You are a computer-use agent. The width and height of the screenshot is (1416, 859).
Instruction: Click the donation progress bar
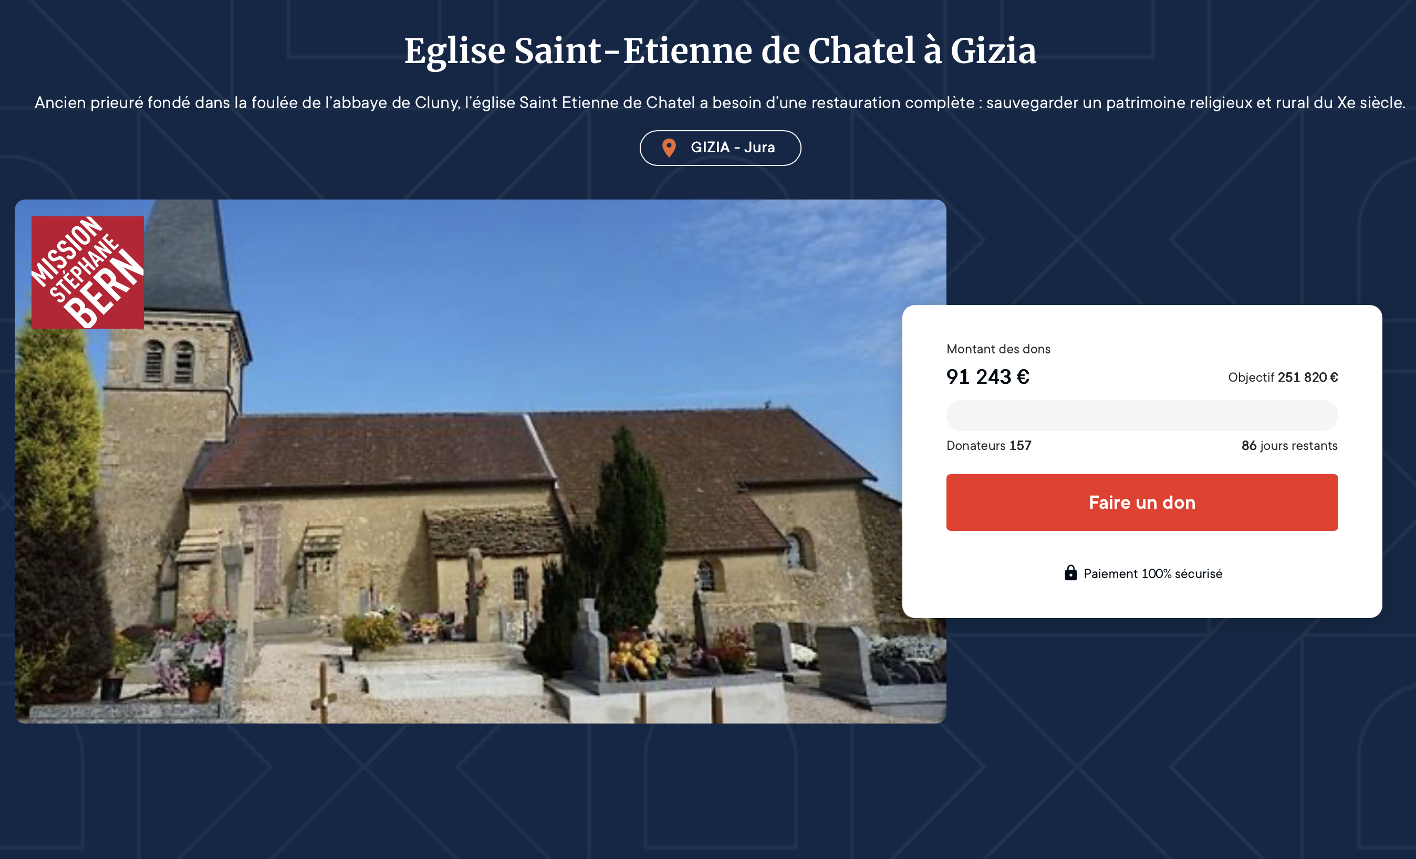(1142, 415)
